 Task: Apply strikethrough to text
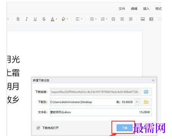44,19
